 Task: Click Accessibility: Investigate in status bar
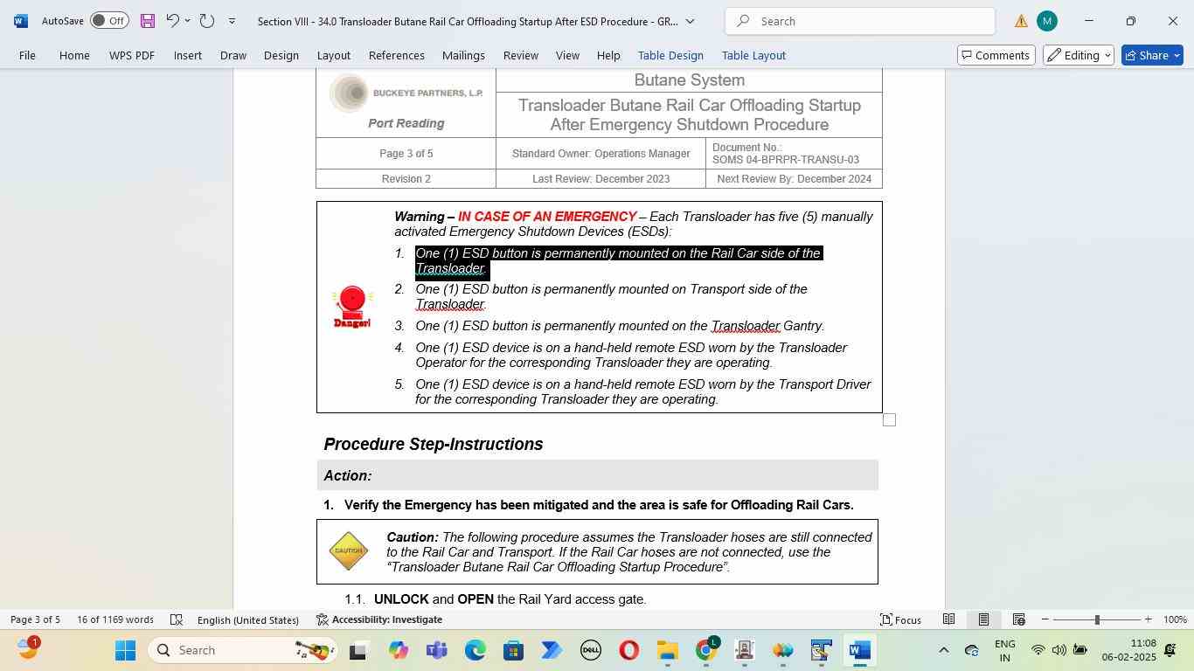(378, 619)
